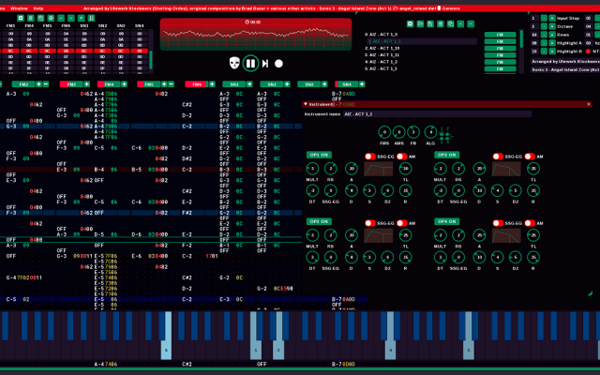Click the skull panic icon
This screenshot has width=600, height=375.
(234, 63)
